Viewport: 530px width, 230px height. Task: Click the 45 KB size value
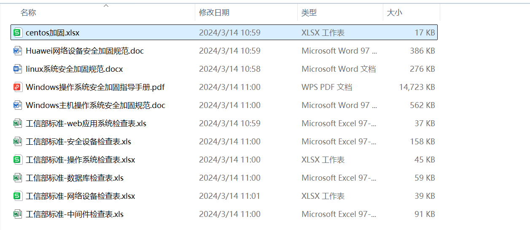(425, 160)
